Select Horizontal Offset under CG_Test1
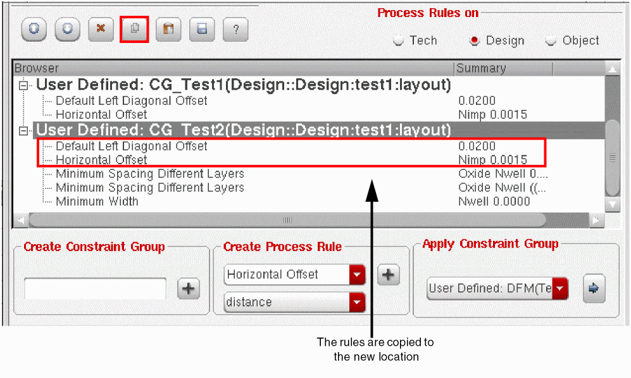The height and width of the screenshot is (378, 631). coord(101,114)
